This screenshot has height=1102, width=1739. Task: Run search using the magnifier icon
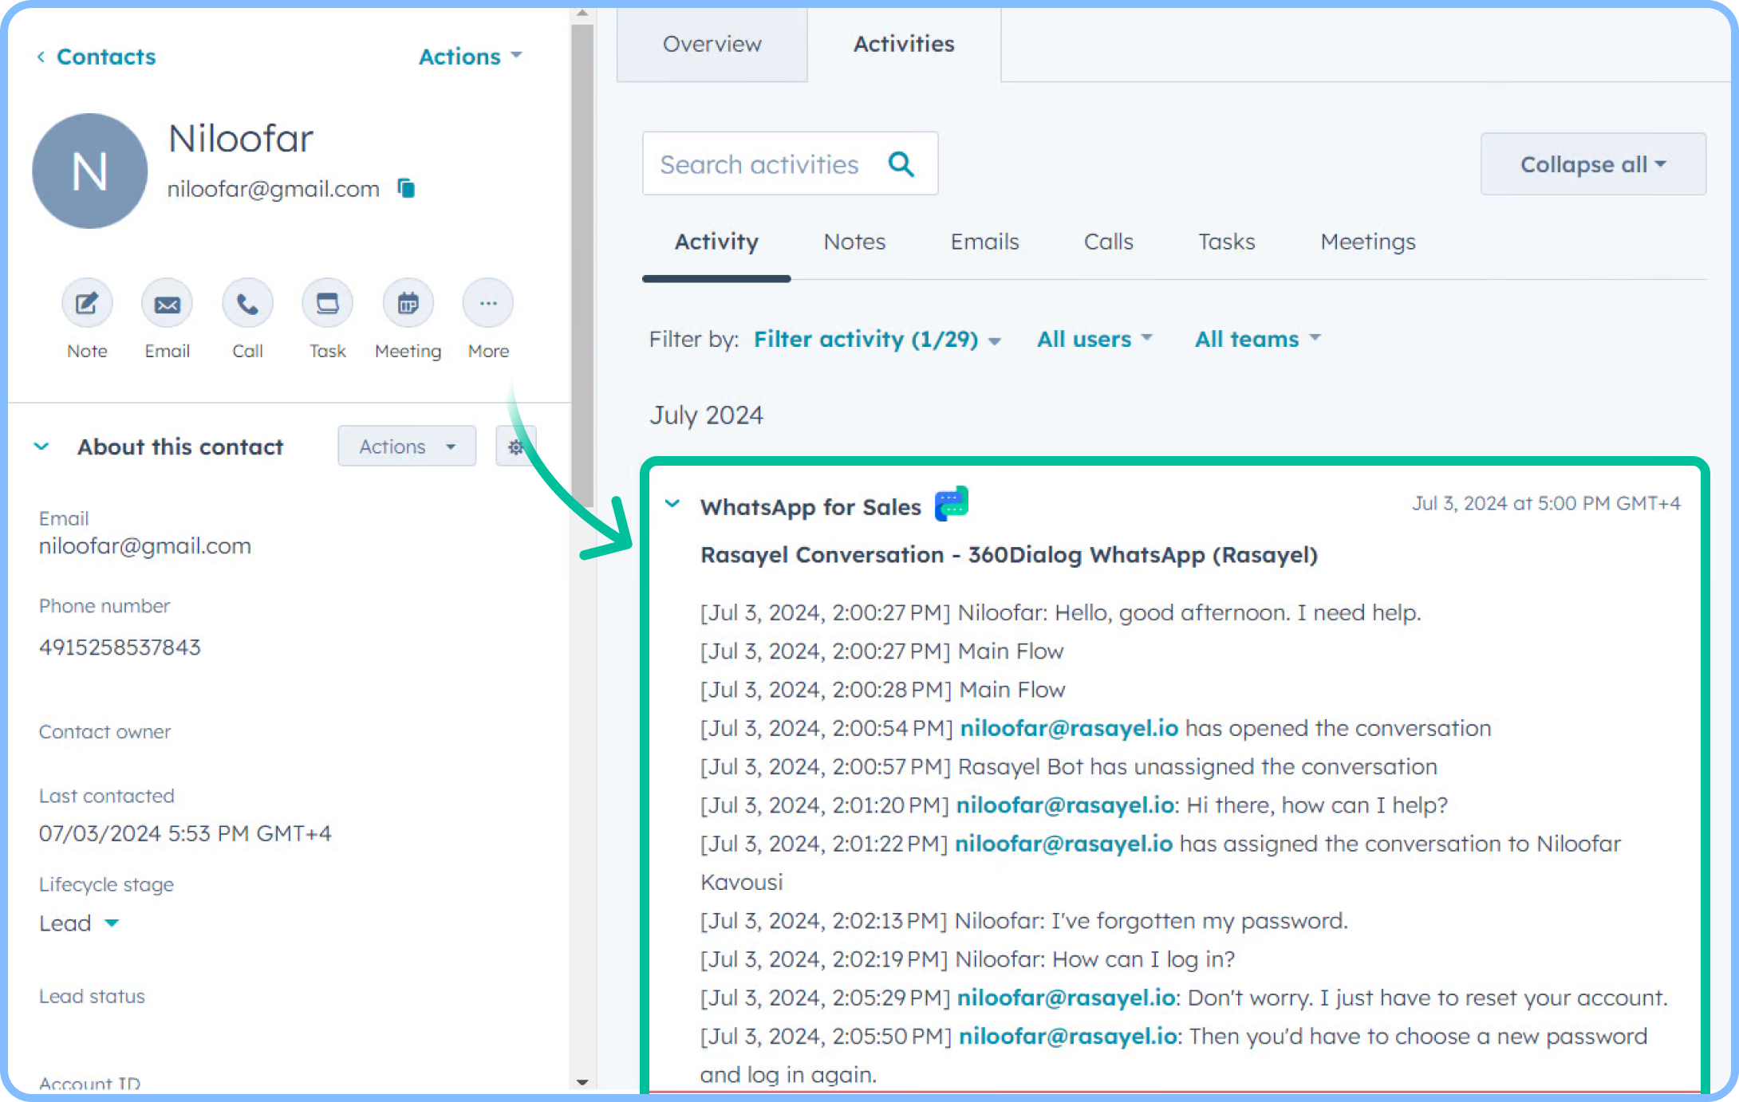click(x=901, y=163)
